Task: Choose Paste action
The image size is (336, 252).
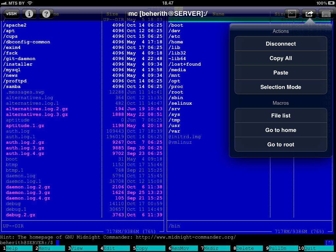Action: point(281,73)
